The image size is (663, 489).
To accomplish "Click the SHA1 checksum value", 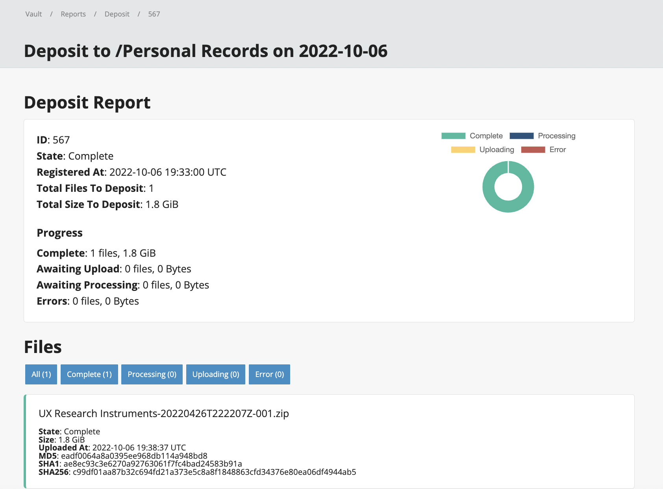I will coord(153,464).
